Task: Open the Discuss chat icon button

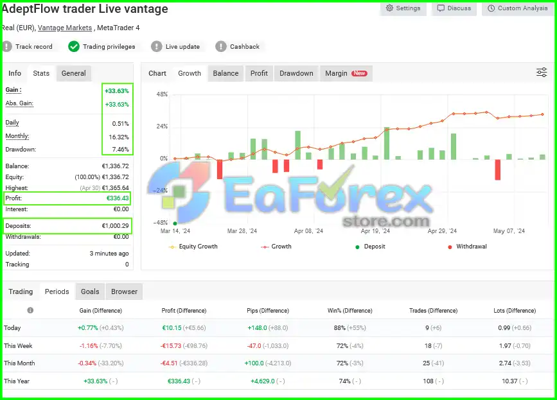Action: point(454,8)
